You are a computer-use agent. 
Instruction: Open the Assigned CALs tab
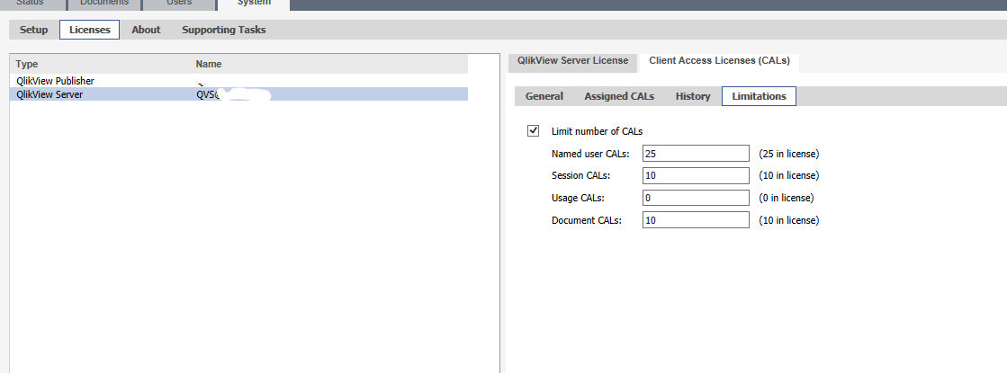pyautogui.click(x=619, y=96)
